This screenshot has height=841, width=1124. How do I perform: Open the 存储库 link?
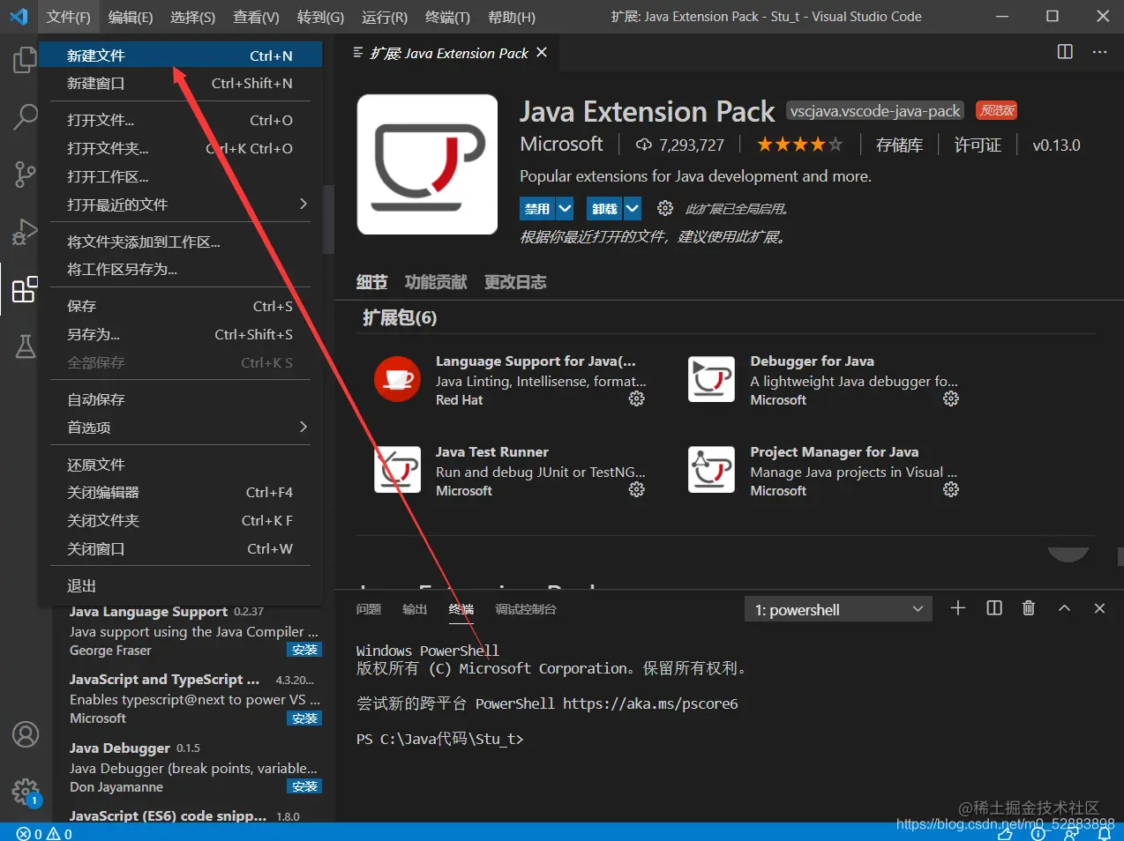tap(899, 145)
